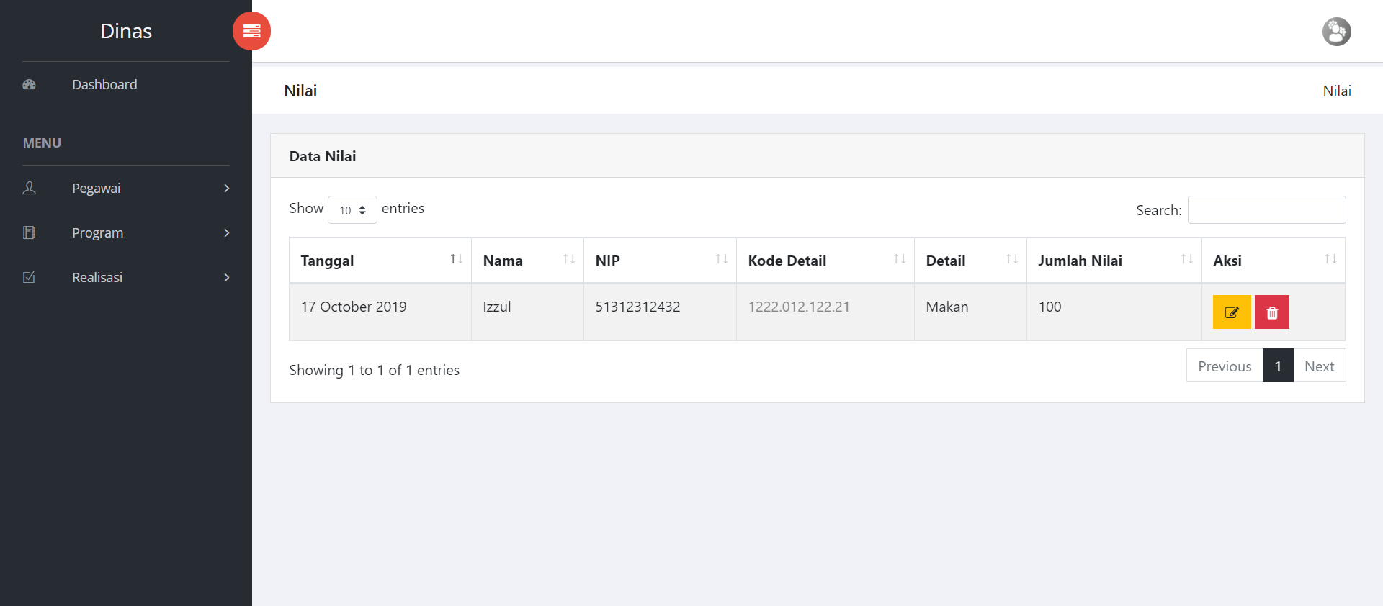
Task: Click the red sidebar toggle hamburger button
Action: (251, 31)
